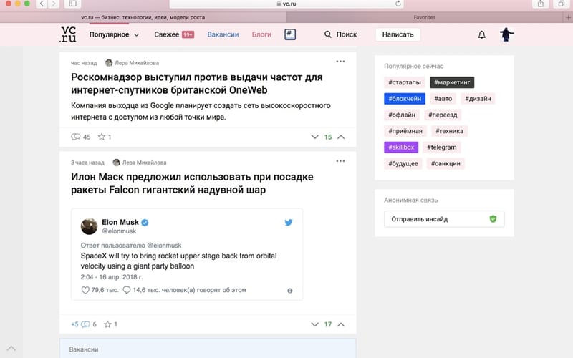
Task: Reload page with Safari refresh icon
Action: point(398,4)
